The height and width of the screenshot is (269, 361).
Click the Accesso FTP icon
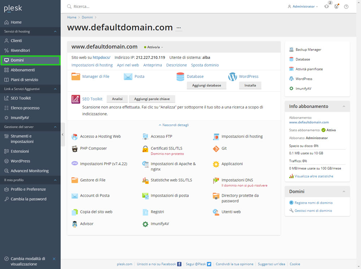click(x=145, y=137)
